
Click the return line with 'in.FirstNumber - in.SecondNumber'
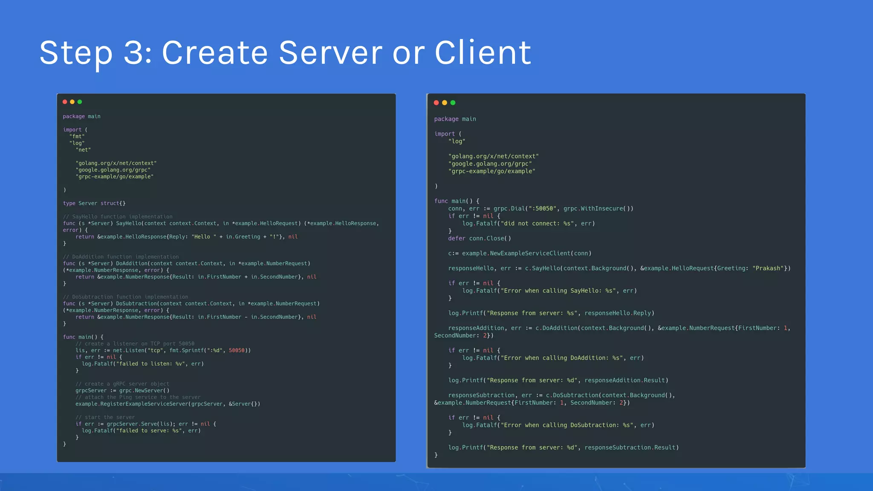pos(196,317)
